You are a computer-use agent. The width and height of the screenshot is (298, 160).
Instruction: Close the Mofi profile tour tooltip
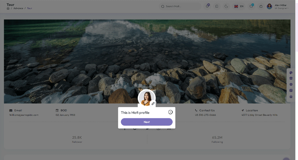(170, 112)
